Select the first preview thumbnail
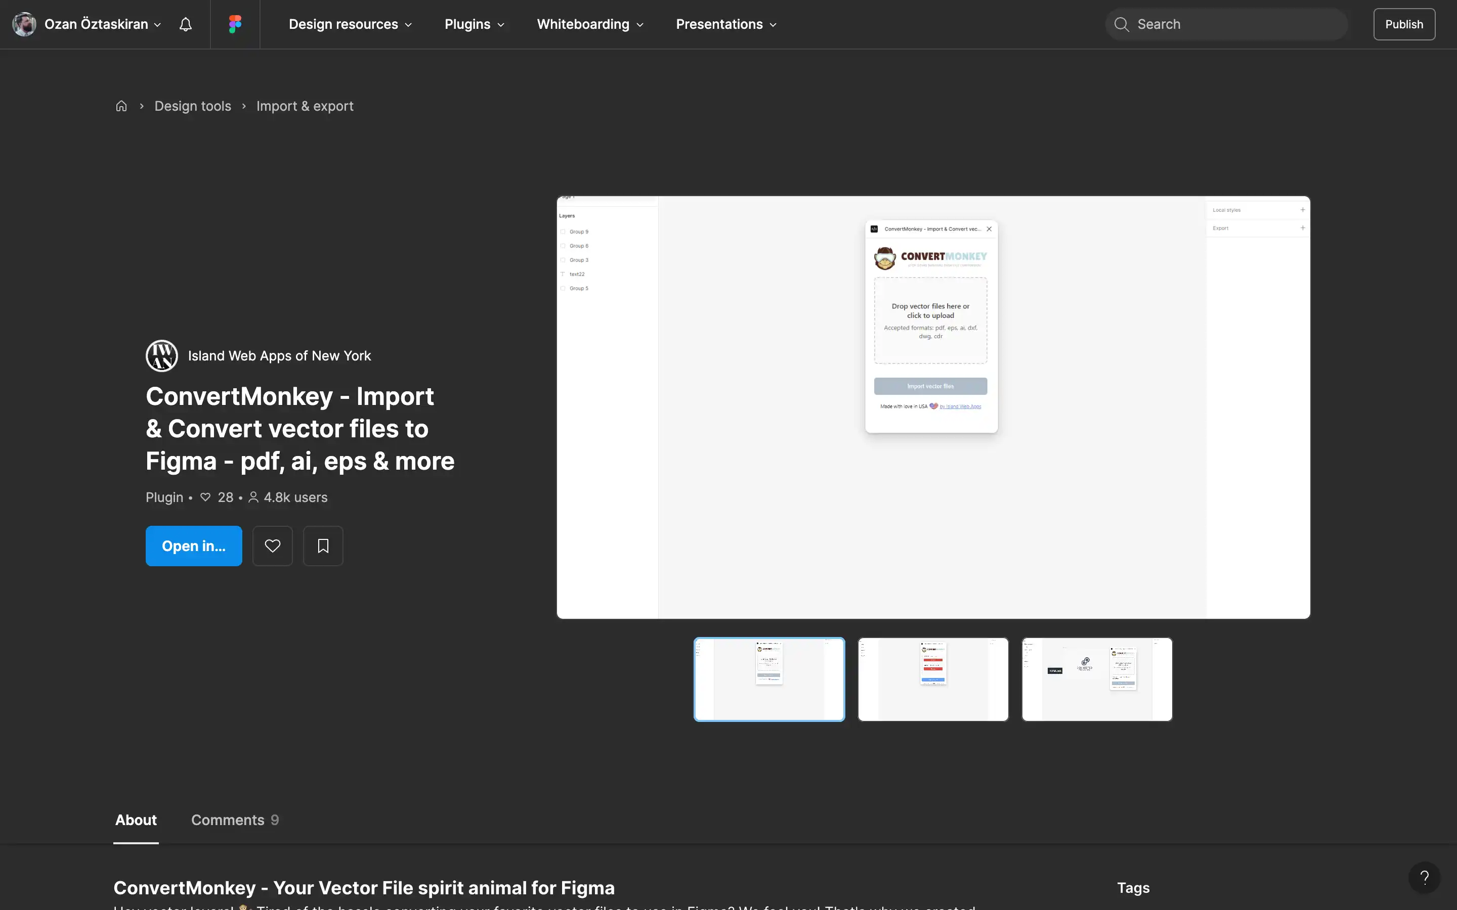The image size is (1457, 910). (769, 679)
